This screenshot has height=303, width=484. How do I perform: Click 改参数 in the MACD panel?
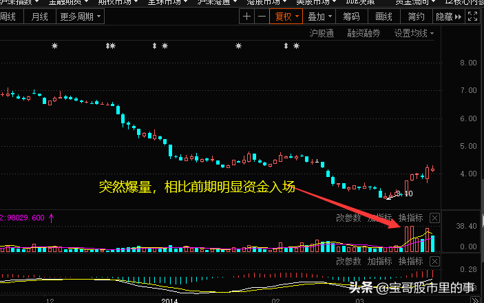[348, 262]
